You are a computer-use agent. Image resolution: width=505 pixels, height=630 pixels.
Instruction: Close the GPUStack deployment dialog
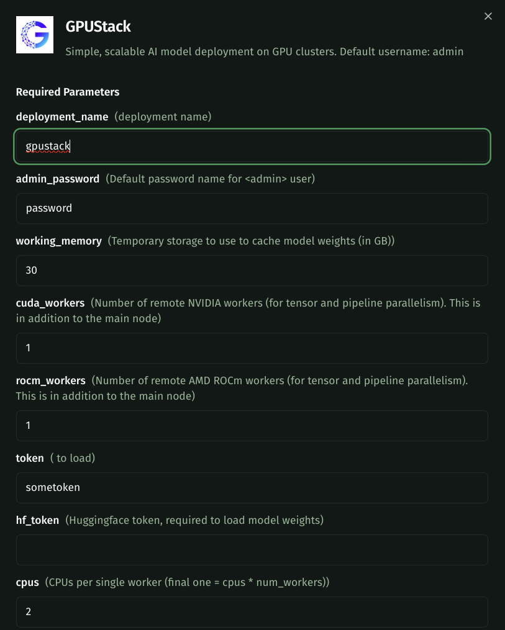[x=488, y=16]
